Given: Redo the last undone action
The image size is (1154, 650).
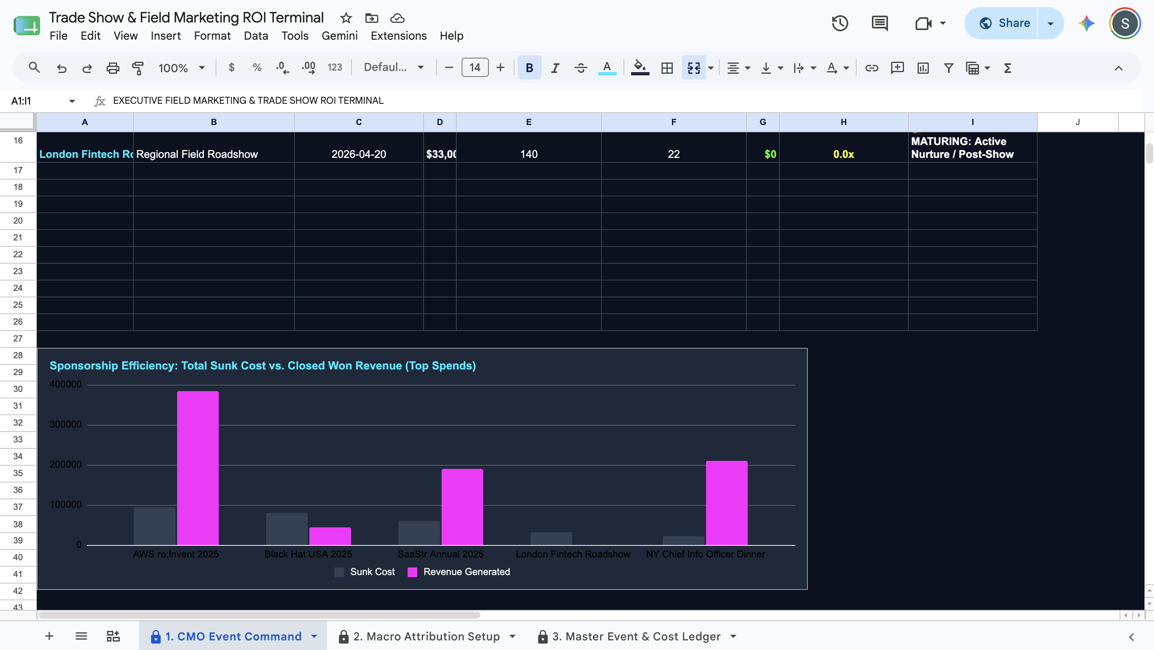Looking at the screenshot, I should (x=87, y=68).
